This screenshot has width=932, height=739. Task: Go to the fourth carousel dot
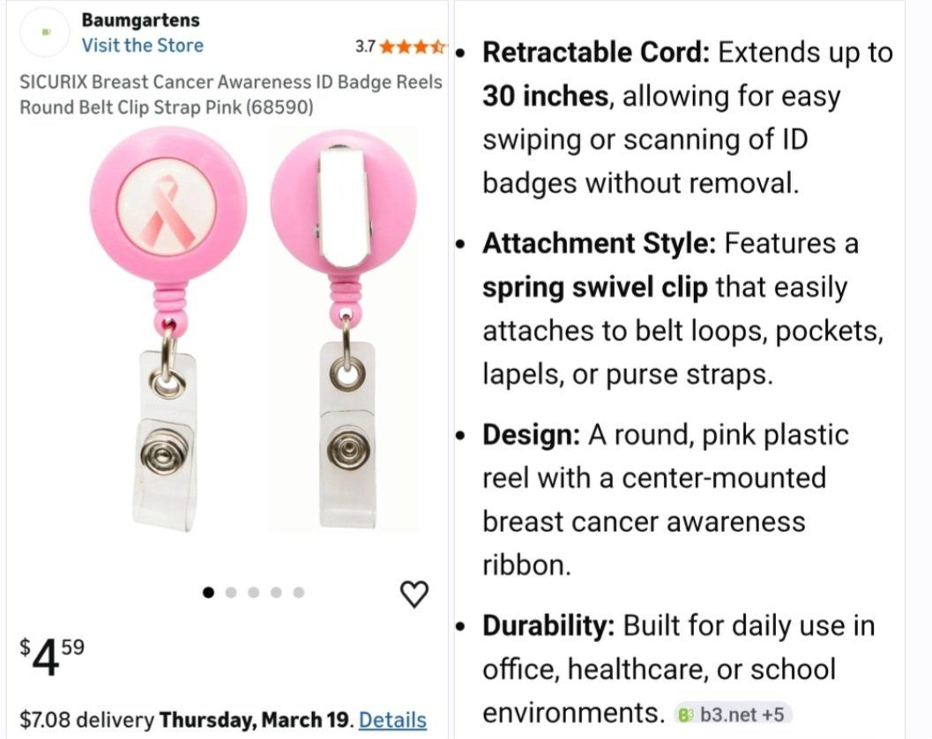[277, 593]
